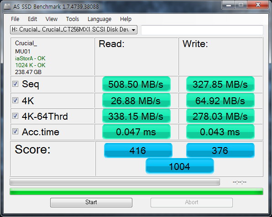Click the 4K write result 64.92 MB/s
Image resolution: width=272 pixels, height=217 pixels.
tap(220, 101)
